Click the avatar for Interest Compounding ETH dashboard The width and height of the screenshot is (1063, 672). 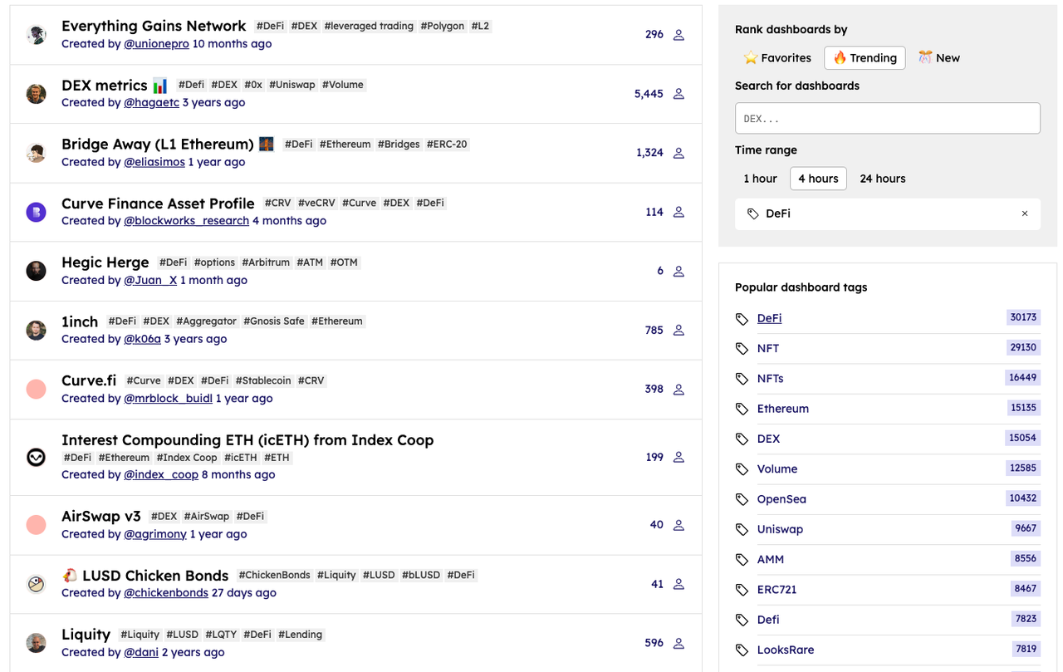pyautogui.click(x=36, y=457)
